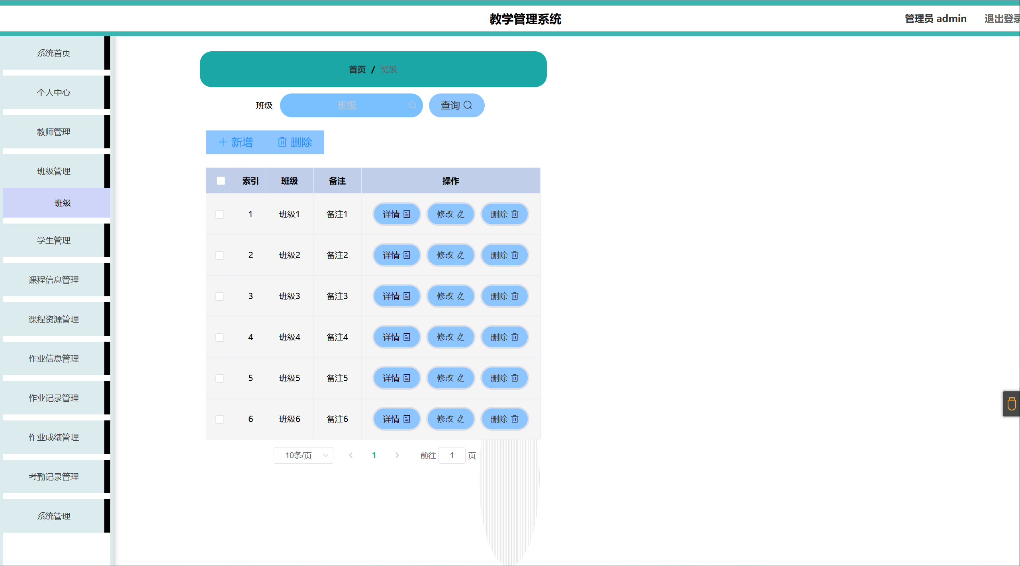Click the trash 删除 button above the table
Viewport: 1020px width, 566px height.
(x=295, y=142)
